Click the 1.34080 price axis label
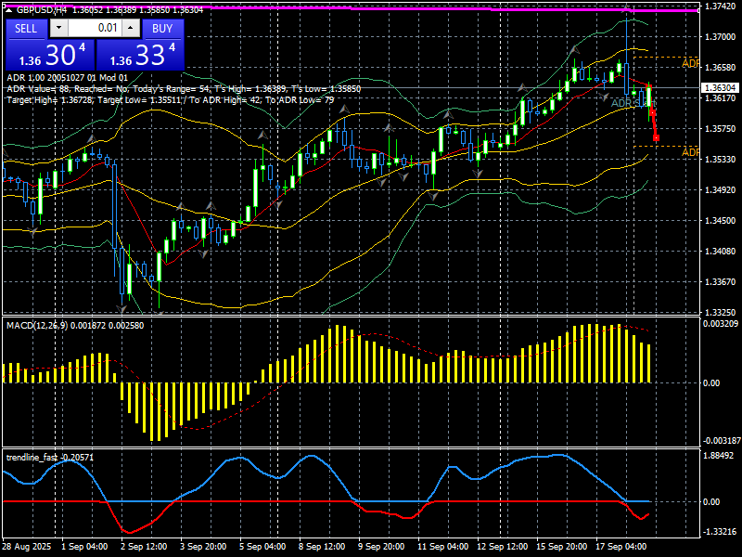Screen dimensions: 742x557 pos(720,251)
